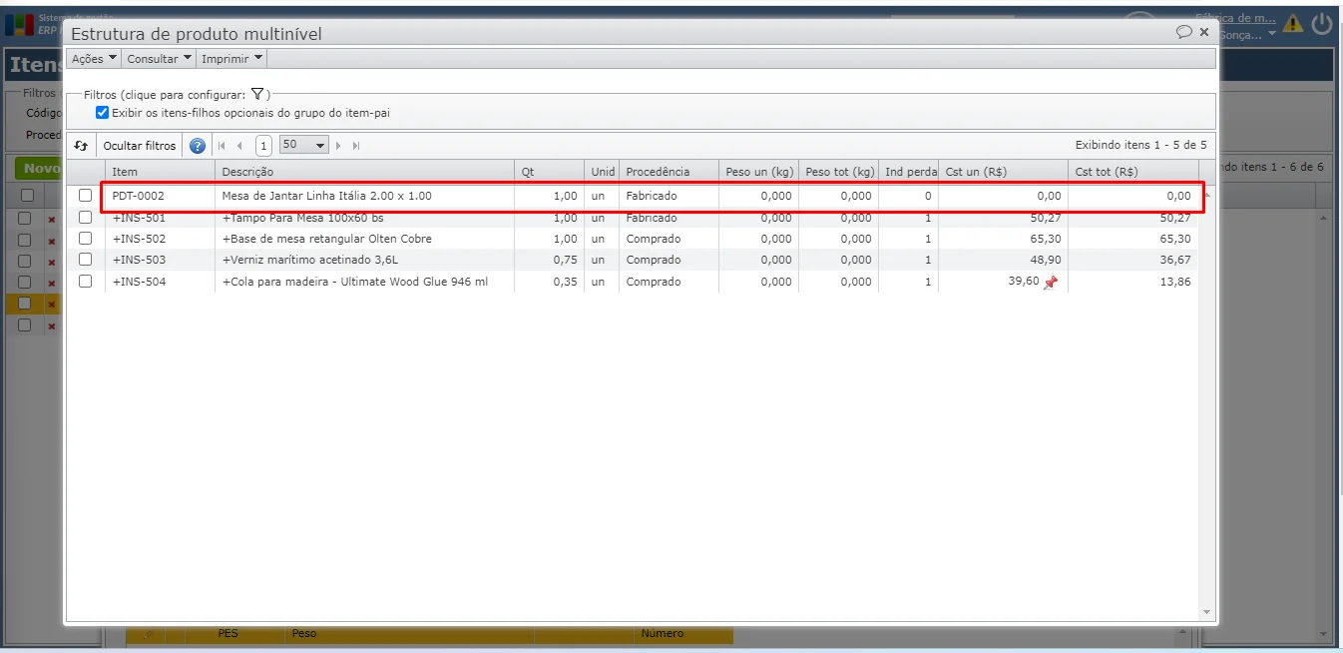Sort by the Ind perda column header
Viewport: 1343px width, 653px height.
point(908,172)
